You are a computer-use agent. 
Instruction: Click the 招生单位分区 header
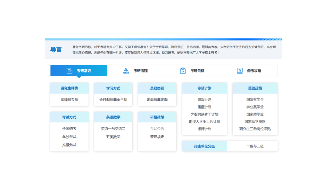tap(204, 146)
